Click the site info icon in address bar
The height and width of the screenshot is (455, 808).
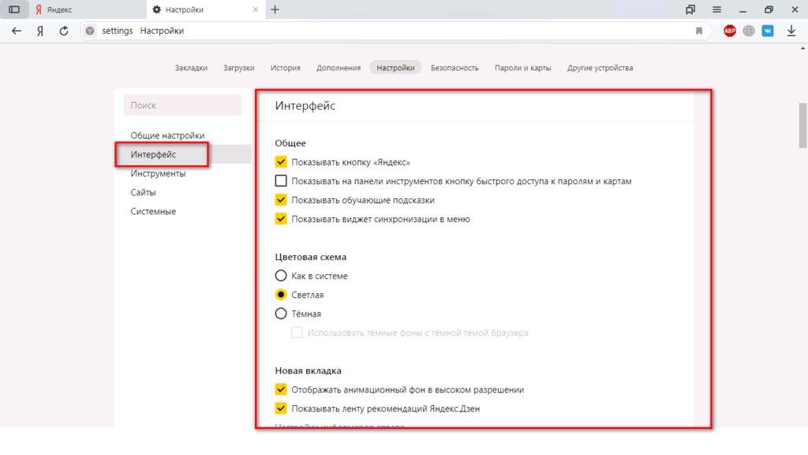coord(90,31)
